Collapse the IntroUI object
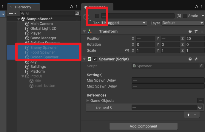This screenshot has width=205, height=132. (23, 76)
